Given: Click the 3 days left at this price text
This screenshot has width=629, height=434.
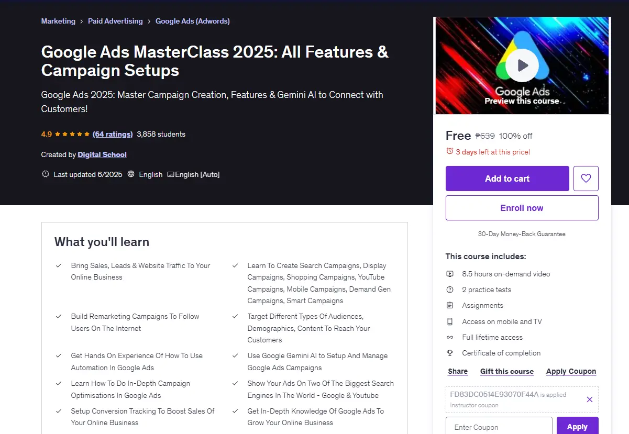Looking at the screenshot, I should coord(493,152).
